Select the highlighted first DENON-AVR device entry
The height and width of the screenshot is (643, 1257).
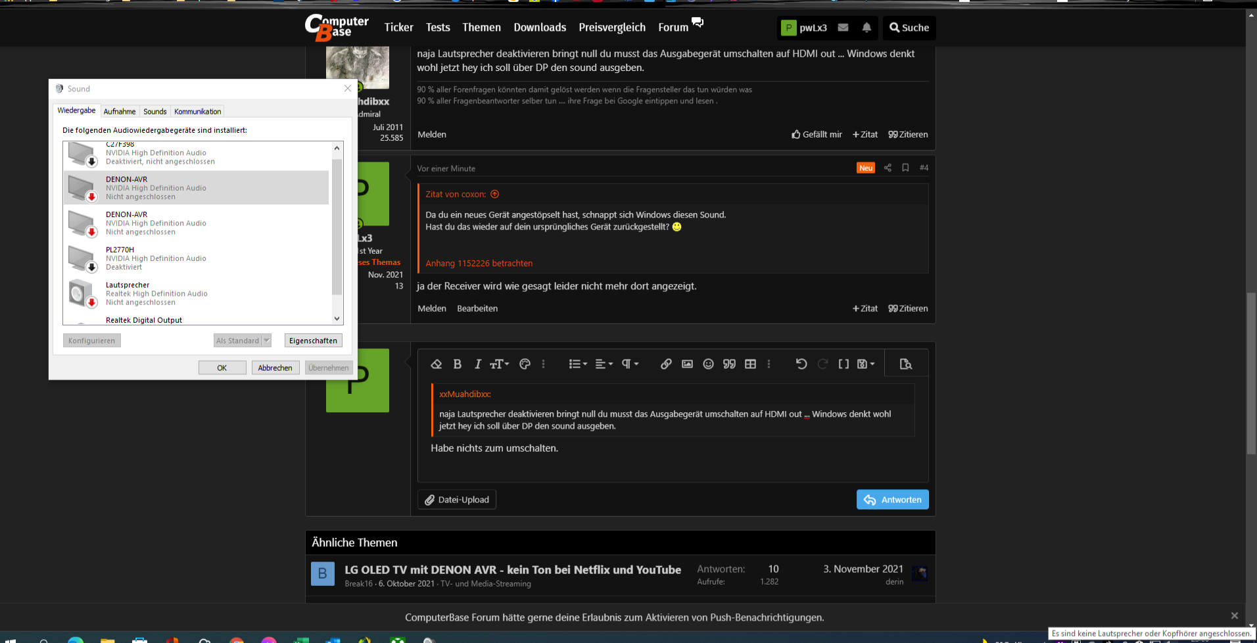coord(196,187)
